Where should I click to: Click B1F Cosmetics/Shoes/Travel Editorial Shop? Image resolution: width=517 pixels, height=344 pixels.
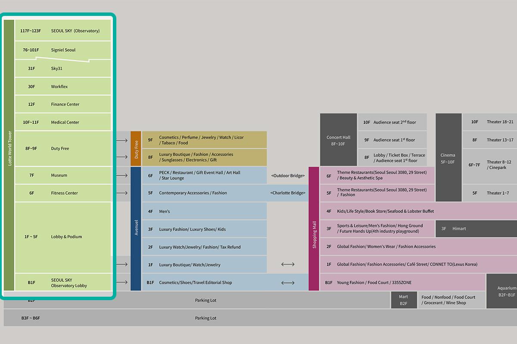[x=205, y=283]
